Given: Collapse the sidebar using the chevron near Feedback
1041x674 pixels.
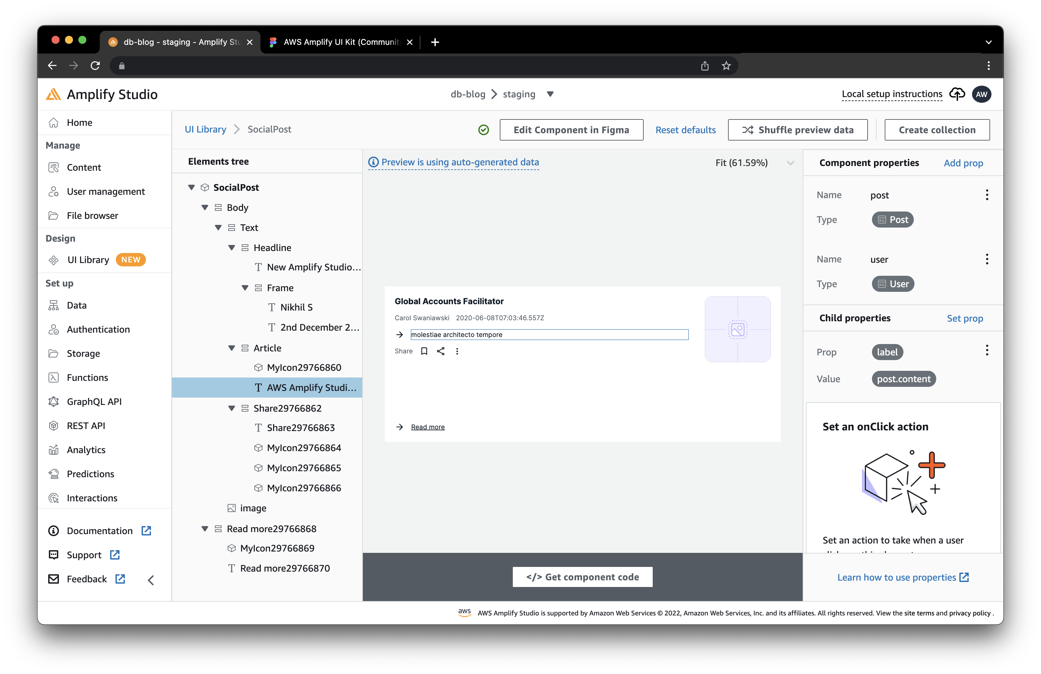Looking at the screenshot, I should pyautogui.click(x=151, y=580).
